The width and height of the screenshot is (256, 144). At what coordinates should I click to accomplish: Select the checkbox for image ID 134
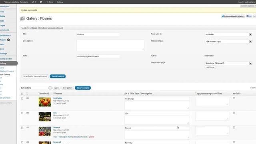pyautogui.click(x=22, y=142)
